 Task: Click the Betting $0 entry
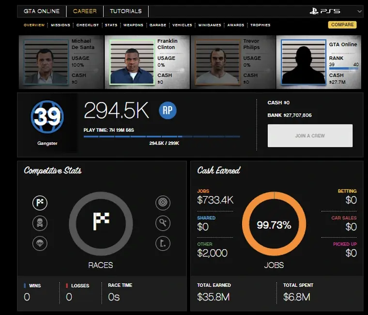[x=347, y=197]
